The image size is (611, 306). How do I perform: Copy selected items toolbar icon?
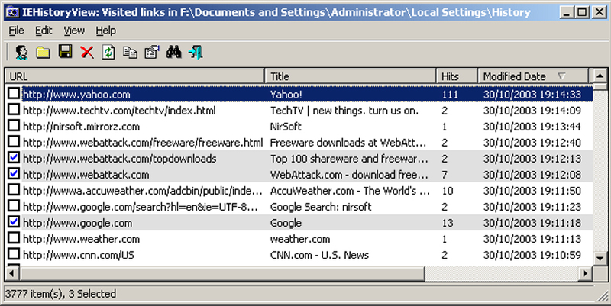[130, 52]
